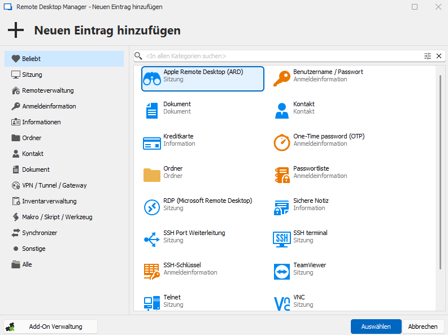Select the Apple Remote Desktop binoculars icon

152,79
